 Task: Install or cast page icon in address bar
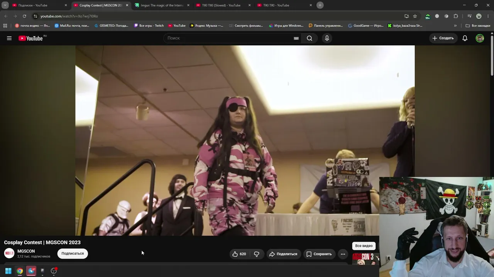pyautogui.click(x=406, y=16)
